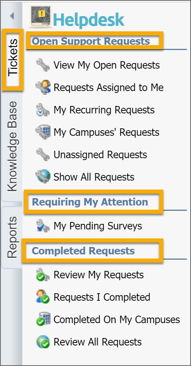Click the grey wrench icon for Unassigned Requests

click(43, 154)
